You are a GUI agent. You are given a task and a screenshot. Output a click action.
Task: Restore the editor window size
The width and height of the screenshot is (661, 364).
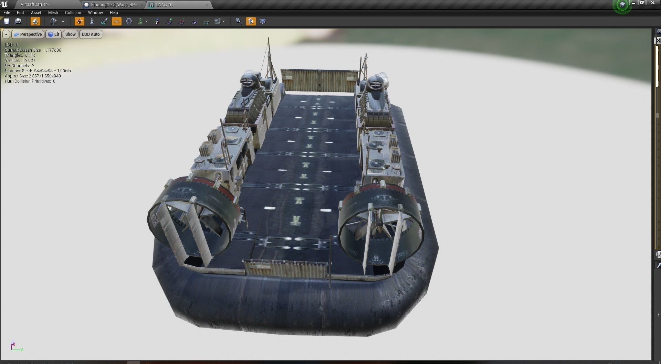pyautogui.click(x=642, y=3)
